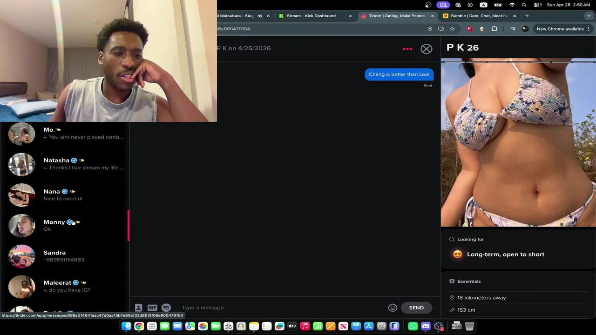Viewport: 596px width, 335px height.
Task: Open Discord from the Dock
Action: (x=426, y=326)
